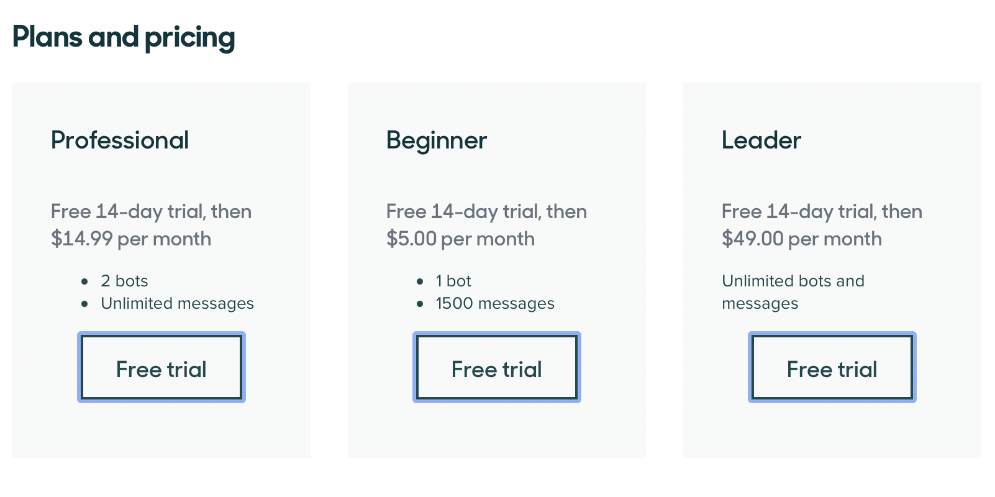Click the Professional plan heading

click(120, 140)
